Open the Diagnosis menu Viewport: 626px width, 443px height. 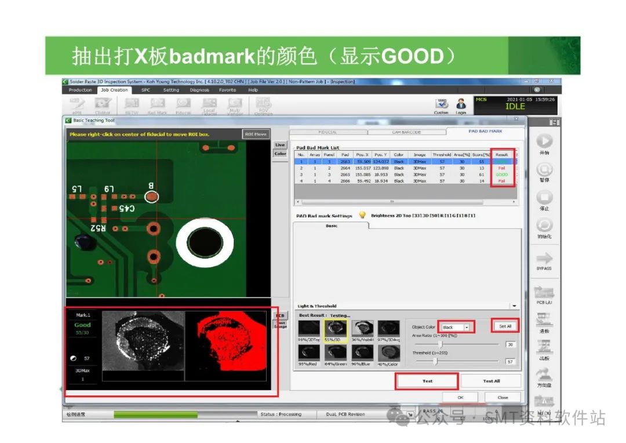point(199,90)
